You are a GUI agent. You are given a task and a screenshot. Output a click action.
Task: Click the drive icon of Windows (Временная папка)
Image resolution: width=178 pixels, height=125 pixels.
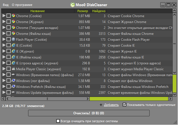point(13,75)
